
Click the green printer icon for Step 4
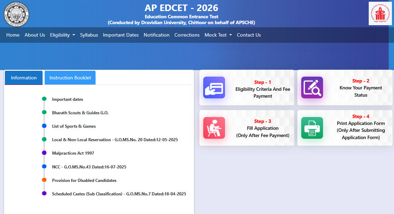312,128
